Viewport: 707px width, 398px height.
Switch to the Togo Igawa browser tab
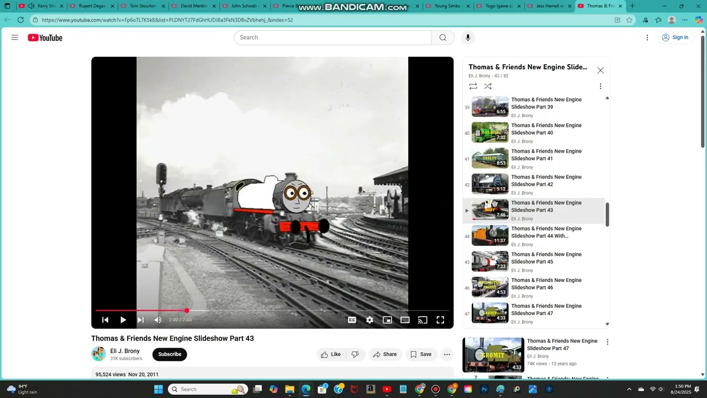click(x=498, y=6)
